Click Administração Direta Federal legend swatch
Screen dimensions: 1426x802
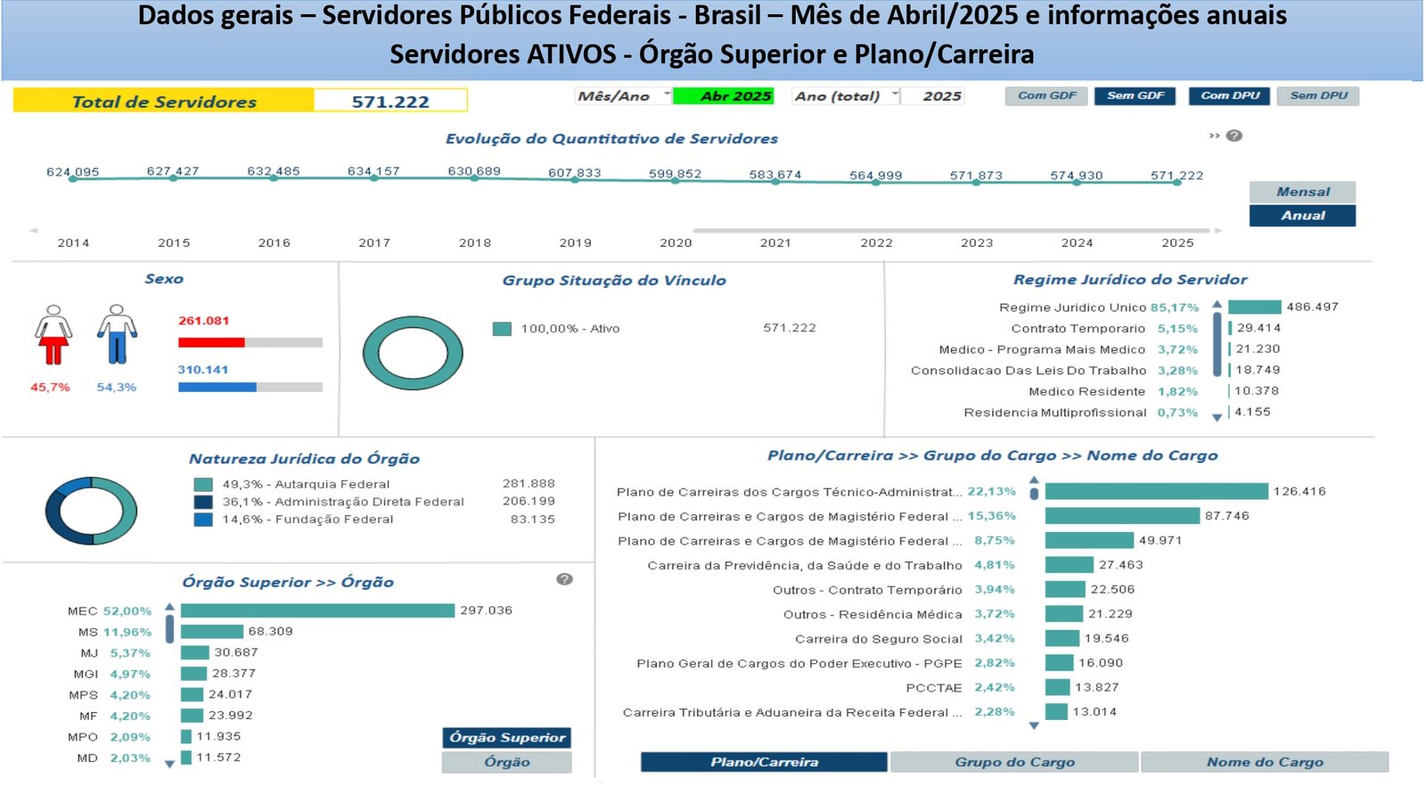(203, 502)
